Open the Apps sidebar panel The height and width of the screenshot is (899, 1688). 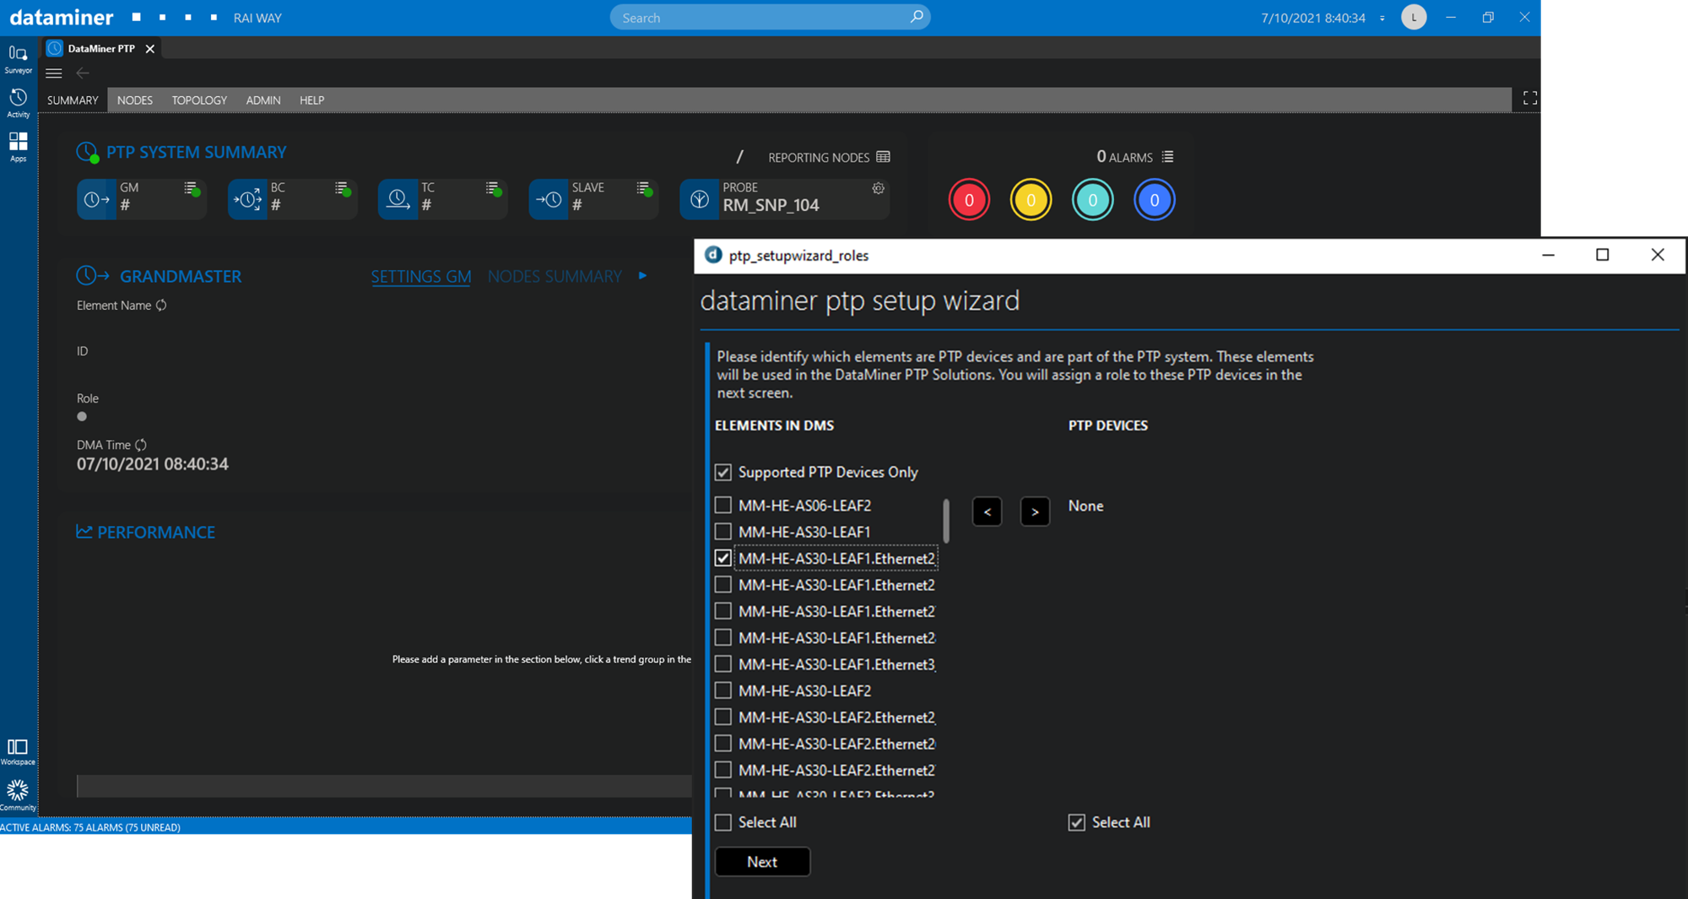click(18, 147)
